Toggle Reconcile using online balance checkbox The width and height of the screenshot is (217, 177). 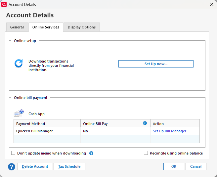146,153
